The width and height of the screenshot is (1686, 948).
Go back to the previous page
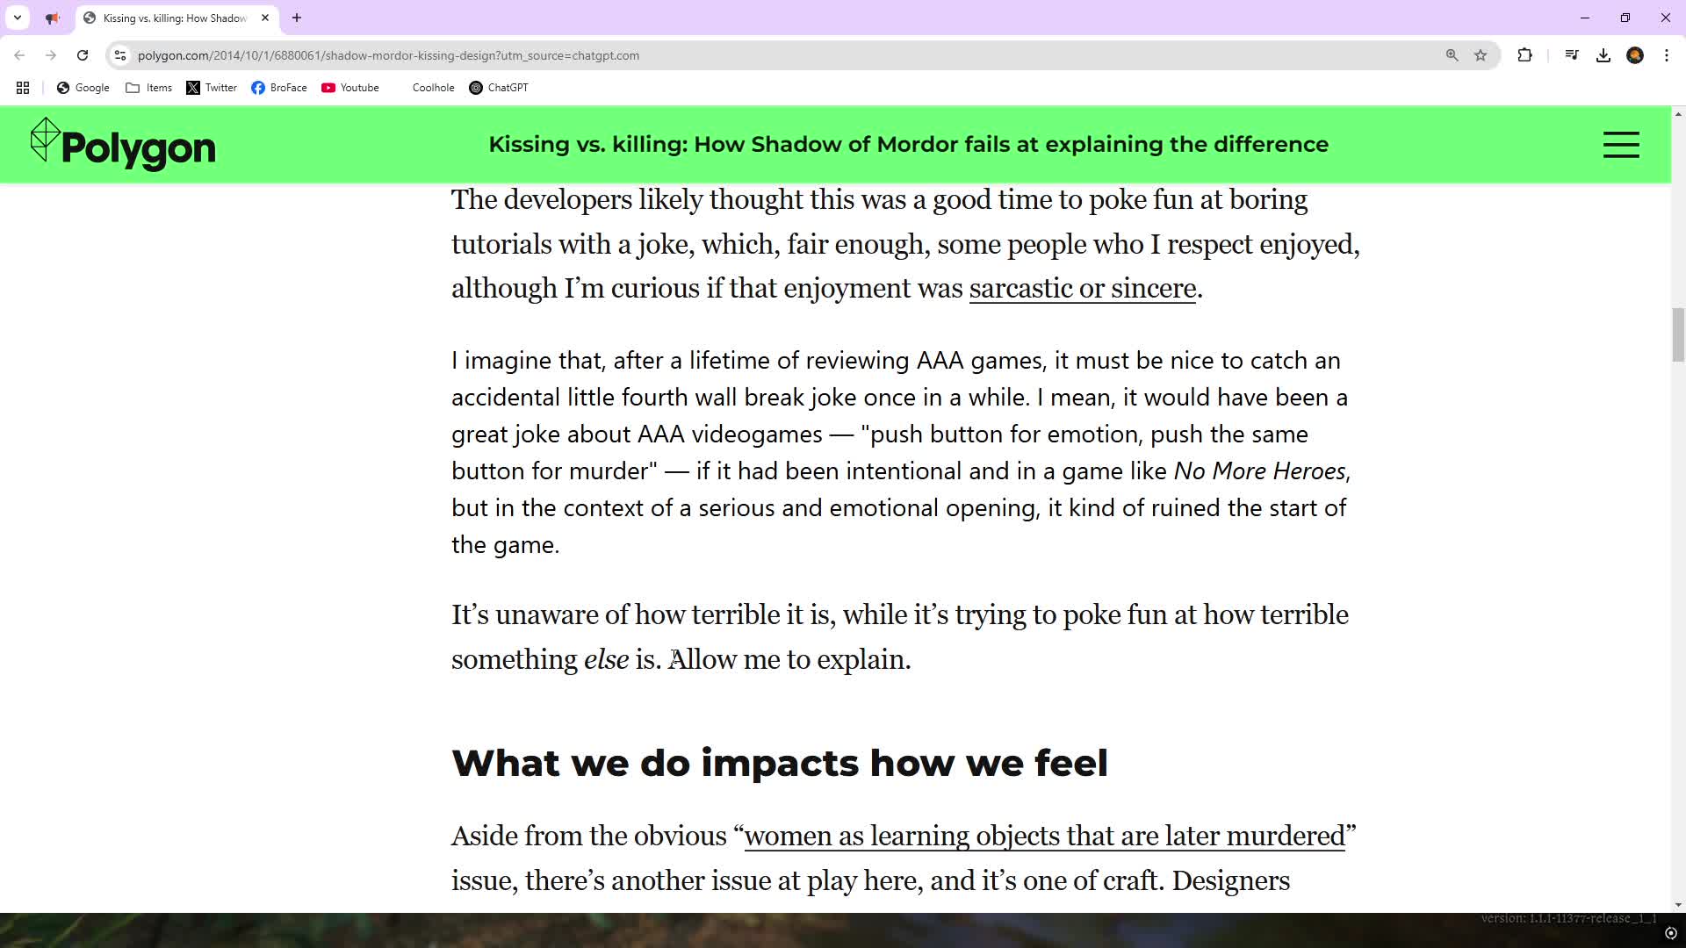point(19,55)
